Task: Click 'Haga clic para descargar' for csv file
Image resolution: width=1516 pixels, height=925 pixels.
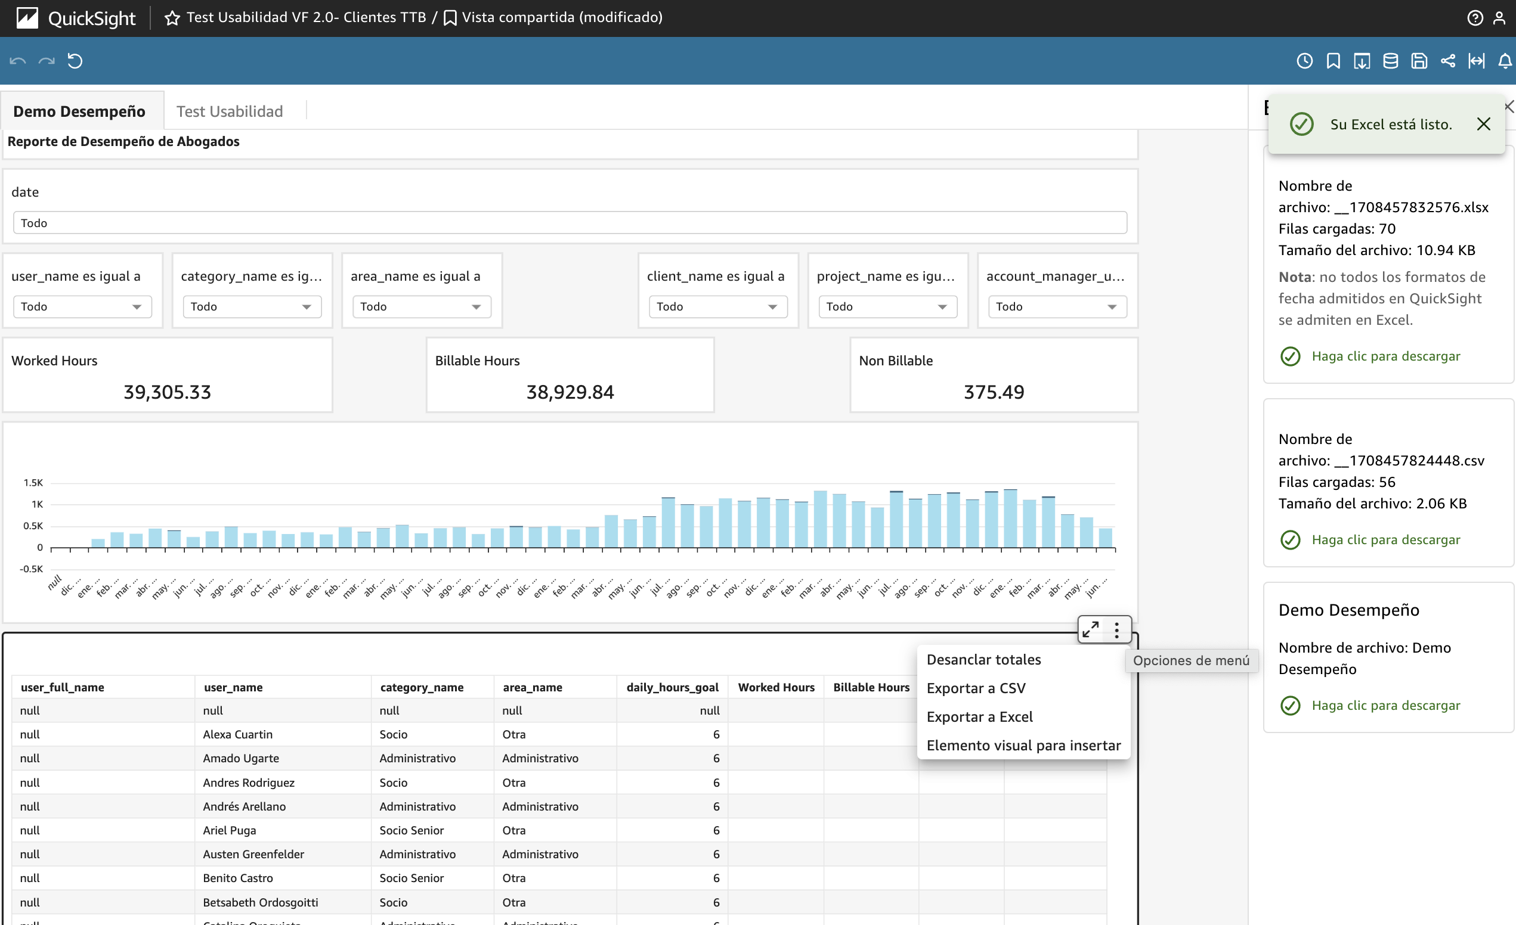Action: pos(1385,539)
